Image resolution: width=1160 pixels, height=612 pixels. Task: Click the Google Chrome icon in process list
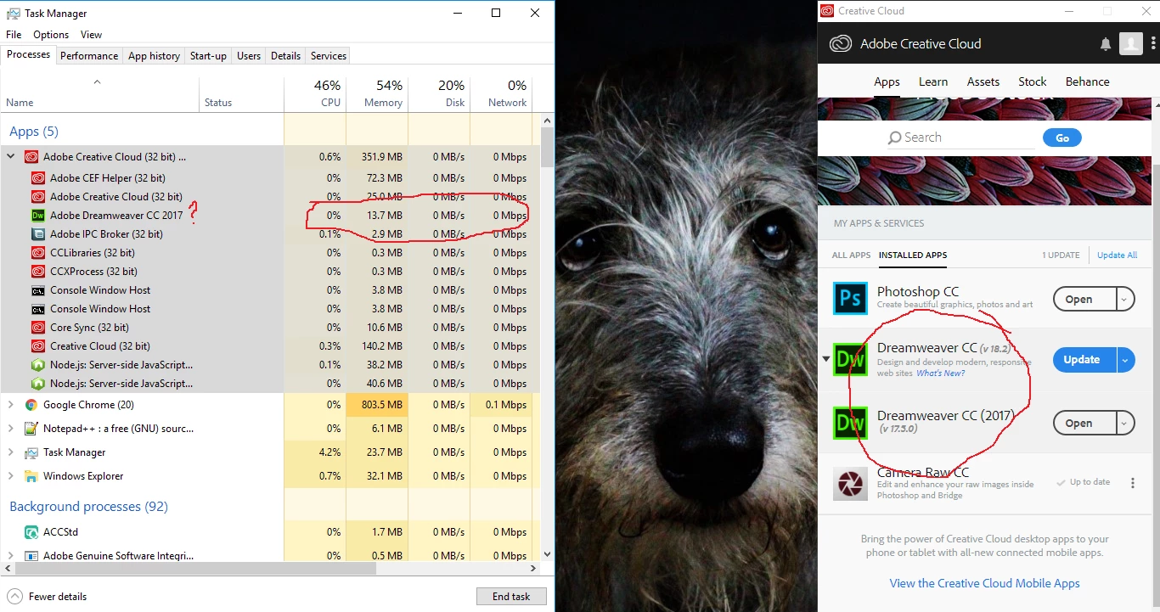(x=31, y=405)
